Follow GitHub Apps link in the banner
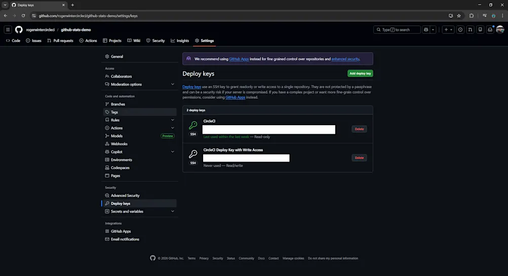The height and width of the screenshot is (276, 508). tap(239, 59)
